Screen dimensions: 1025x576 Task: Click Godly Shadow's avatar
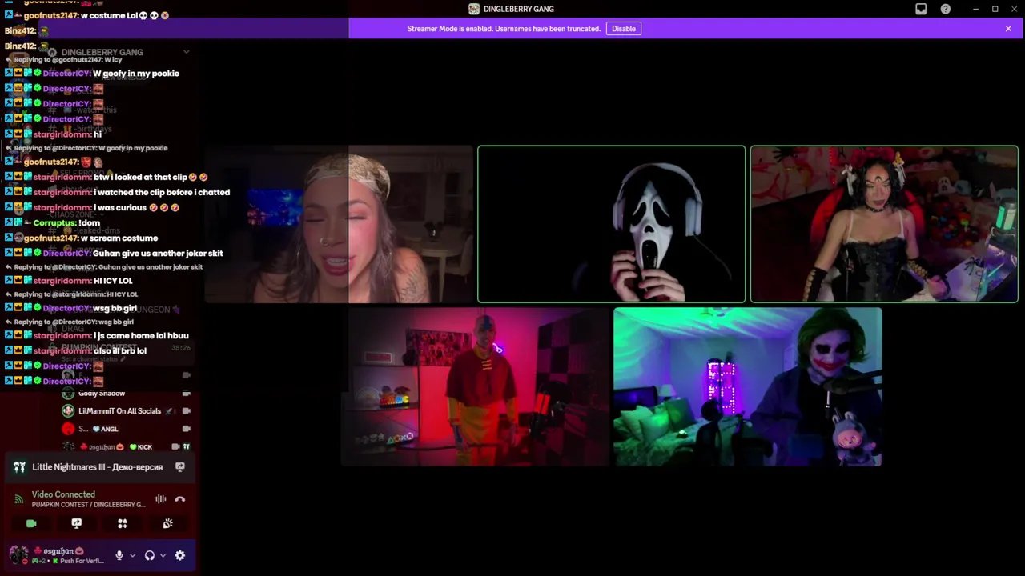click(68, 394)
